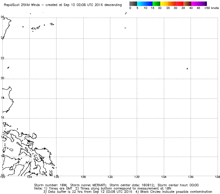Click the '>50 knots' legend label
220x194 pixels.
tap(211, 8)
